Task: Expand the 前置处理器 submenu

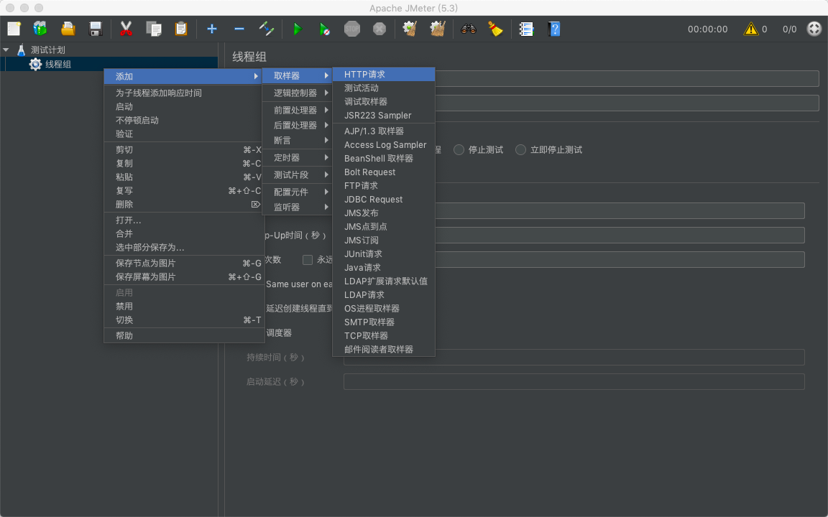Action: pyautogui.click(x=298, y=111)
